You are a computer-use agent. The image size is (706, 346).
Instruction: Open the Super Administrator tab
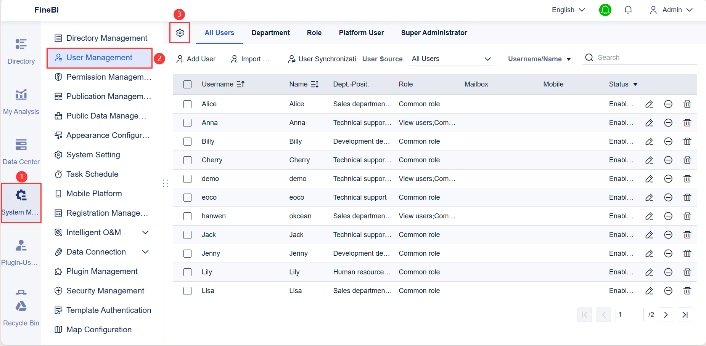pyautogui.click(x=434, y=33)
